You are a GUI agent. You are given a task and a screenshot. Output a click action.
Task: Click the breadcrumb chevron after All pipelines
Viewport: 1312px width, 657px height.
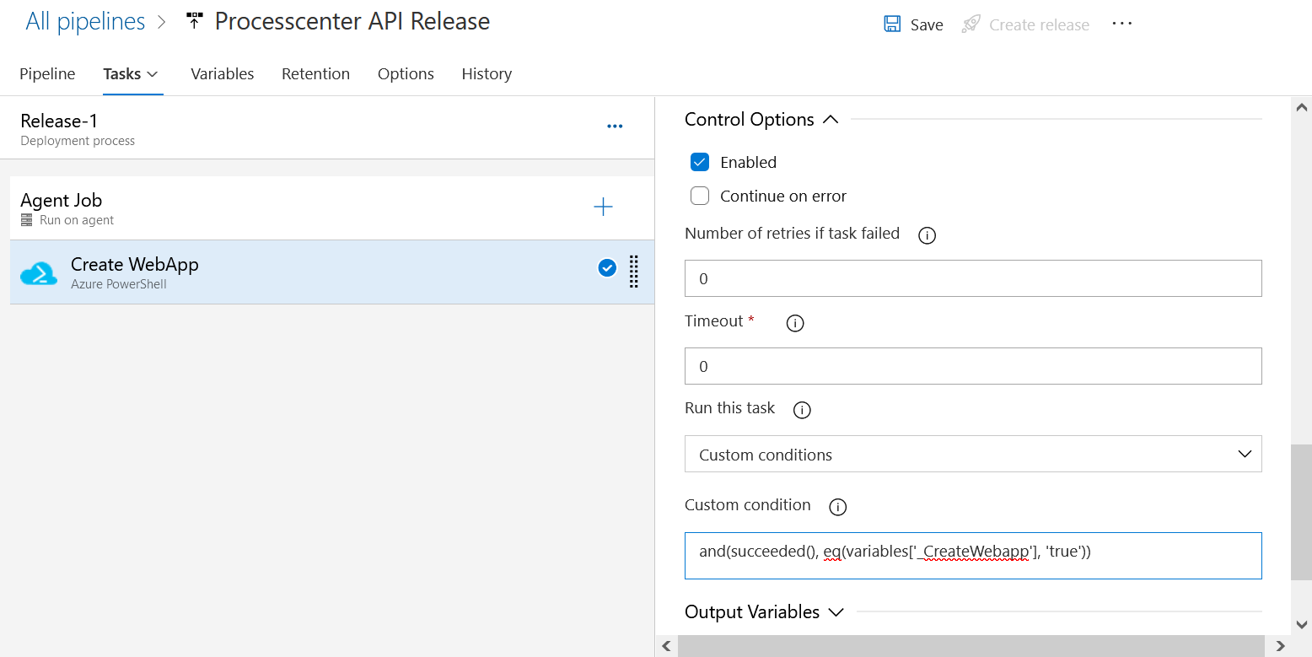point(163,22)
